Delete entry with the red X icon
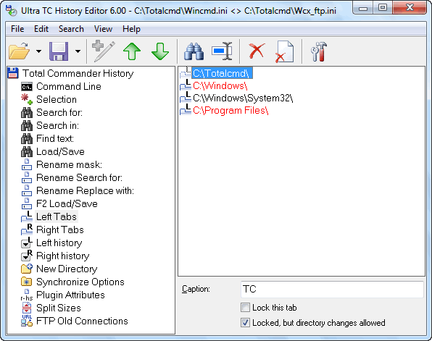The image size is (432, 341). pyautogui.click(x=257, y=51)
